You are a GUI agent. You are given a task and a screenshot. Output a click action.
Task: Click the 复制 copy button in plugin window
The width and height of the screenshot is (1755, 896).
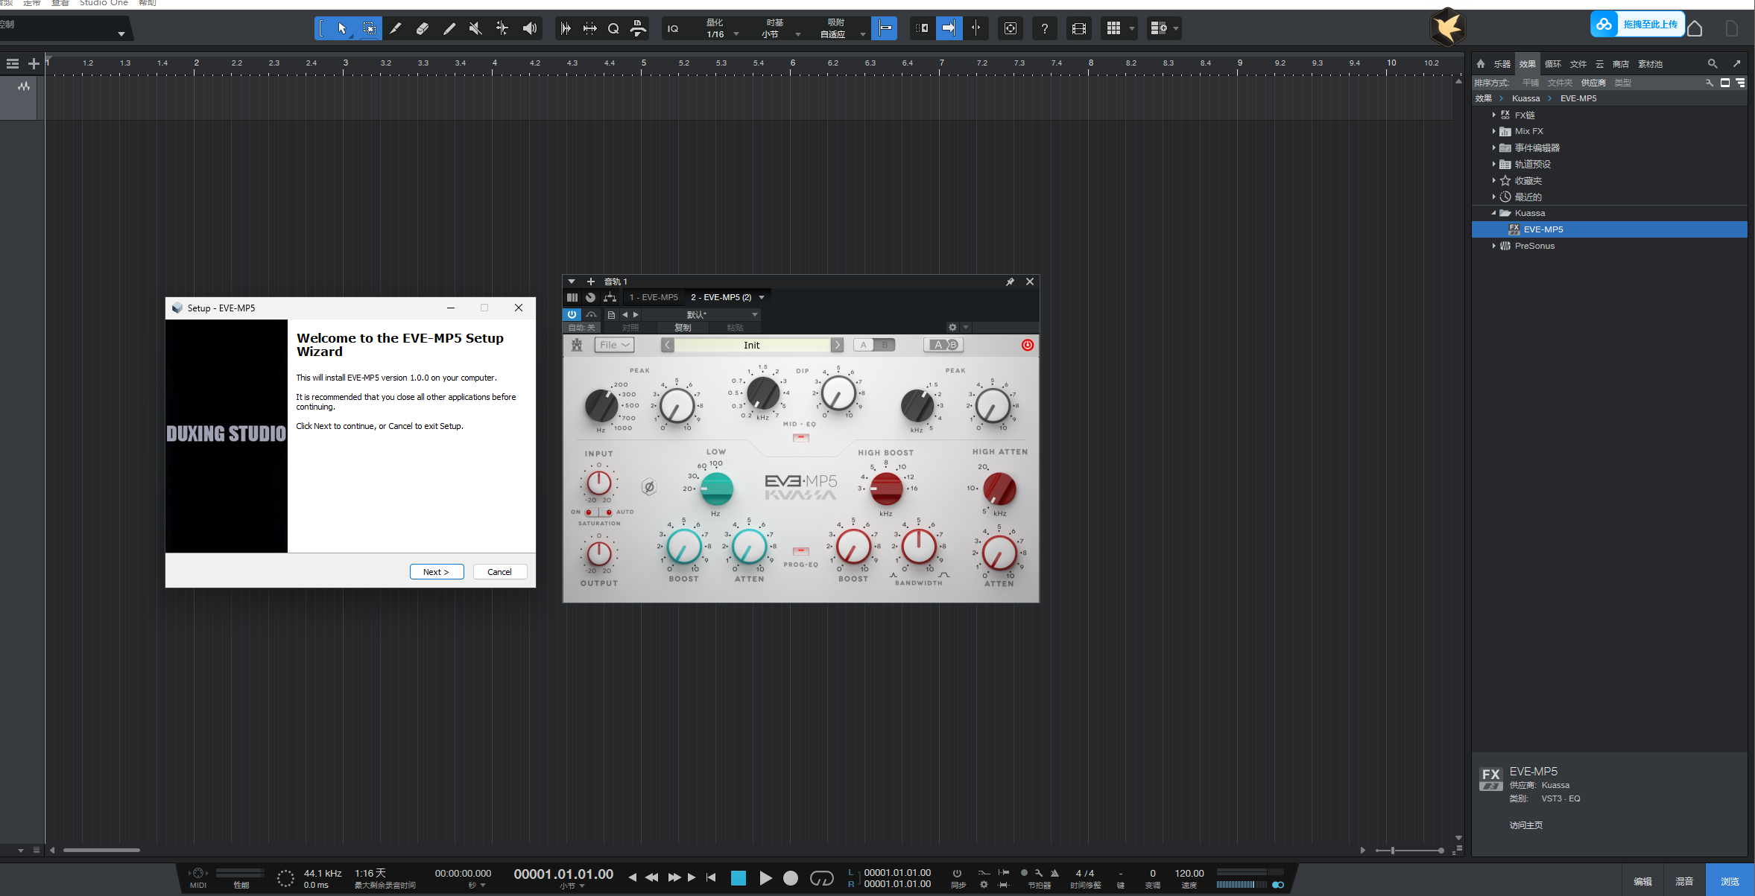683,328
